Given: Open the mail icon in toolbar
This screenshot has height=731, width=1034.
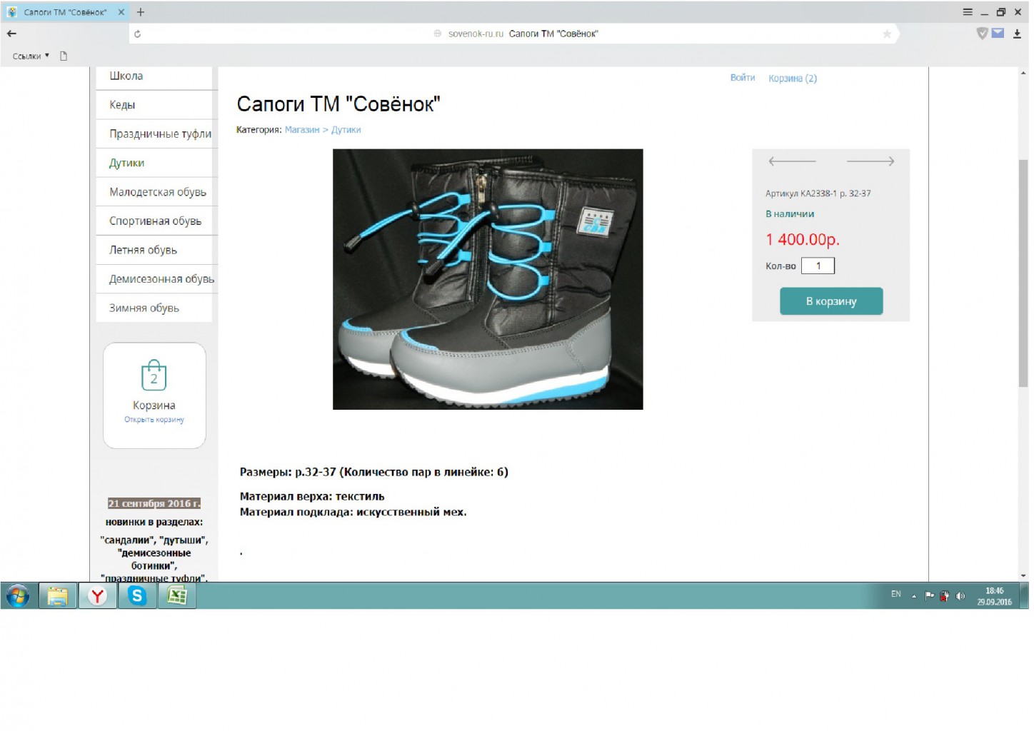Looking at the screenshot, I should tap(998, 34).
